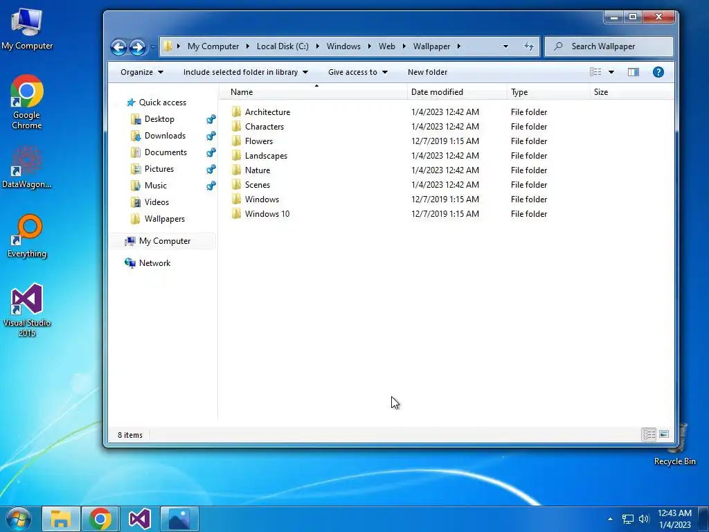Select the Scenes folder icon
709x532 pixels.
[x=236, y=184]
